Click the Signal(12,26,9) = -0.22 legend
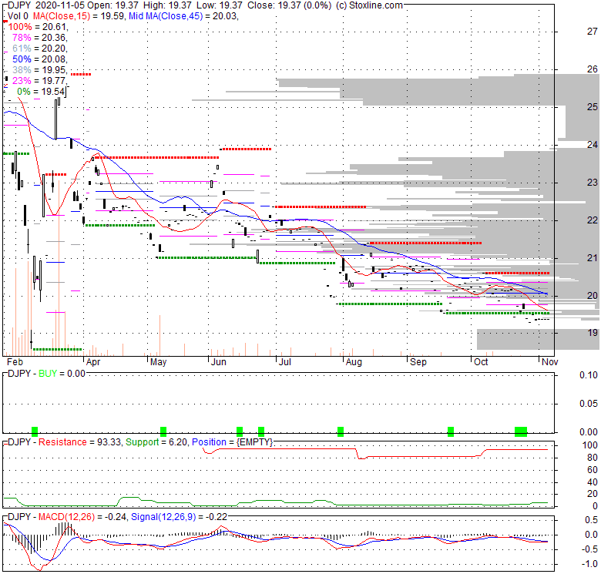 coord(180,517)
